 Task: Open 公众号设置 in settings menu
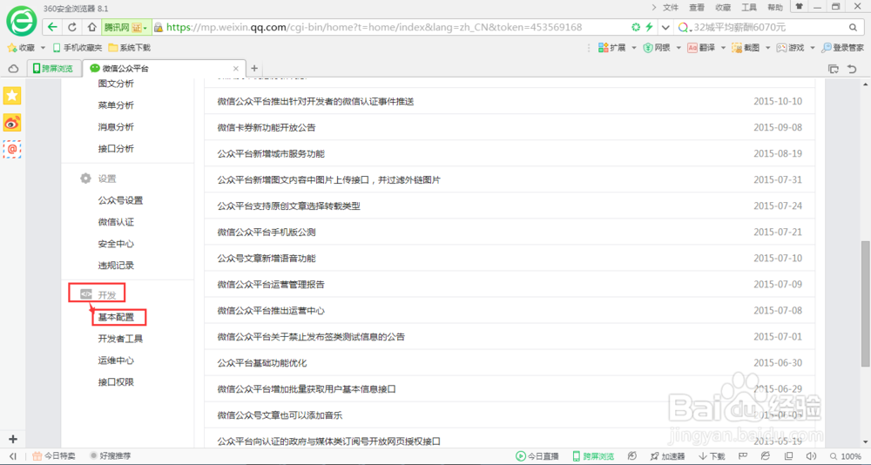120,200
